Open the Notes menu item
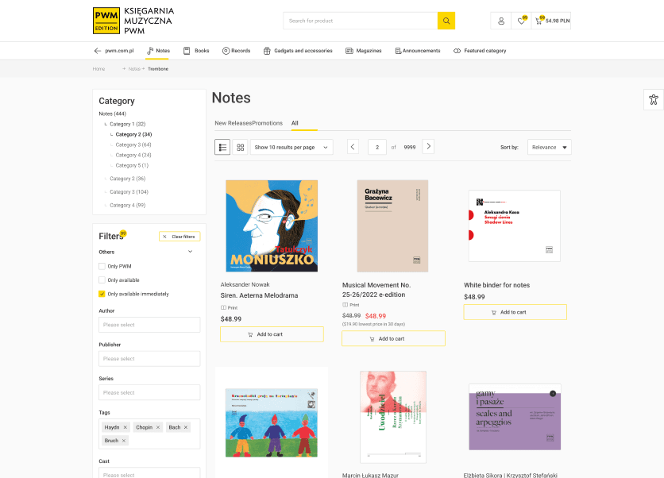The height and width of the screenshot is (478, 664). pyautogui.click(x=158, y=51)
